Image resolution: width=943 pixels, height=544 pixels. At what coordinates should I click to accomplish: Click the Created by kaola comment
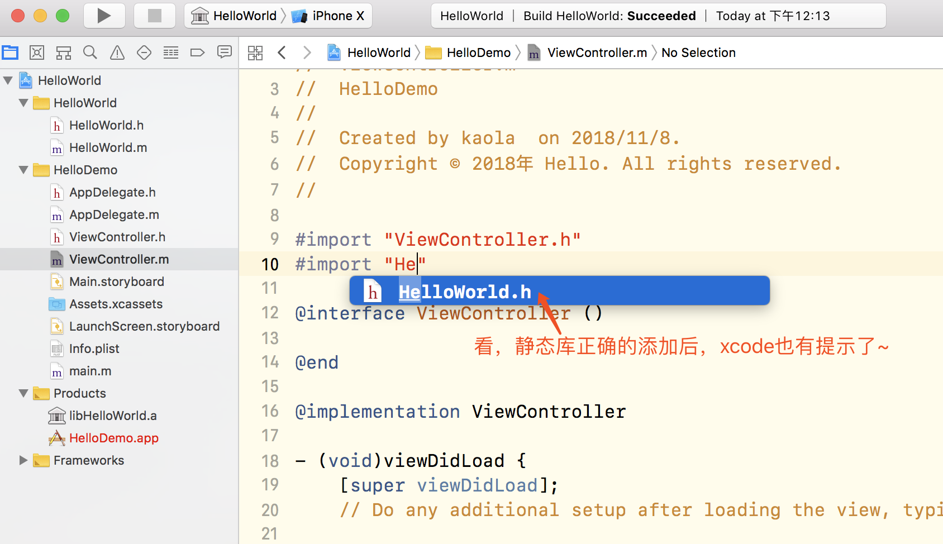click(487, 138)
